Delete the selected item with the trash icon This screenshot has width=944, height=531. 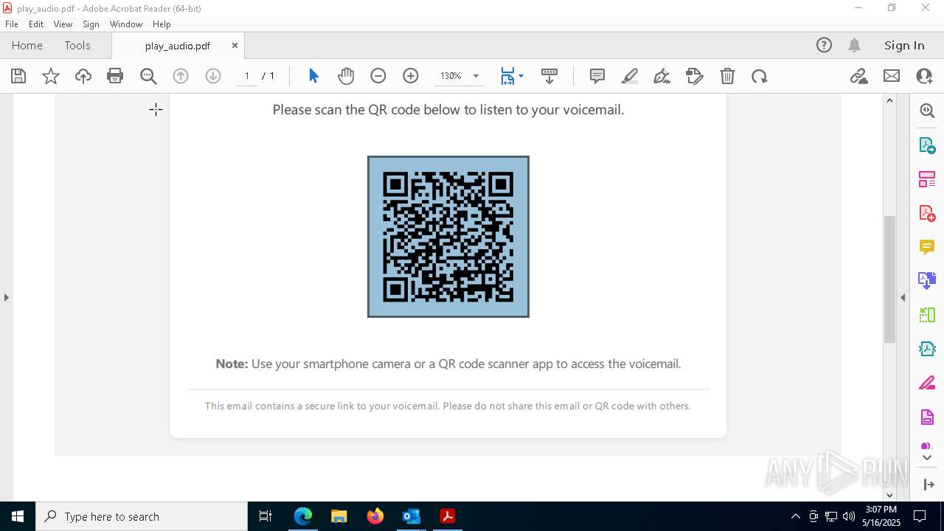[727, 76]
